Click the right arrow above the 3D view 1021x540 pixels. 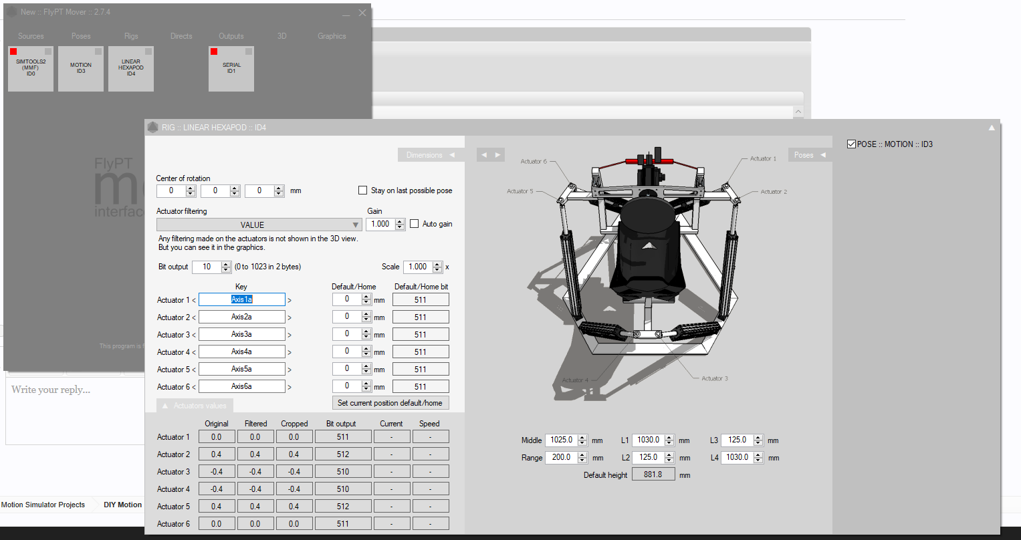pyautogui.click(x=497, y=155)
